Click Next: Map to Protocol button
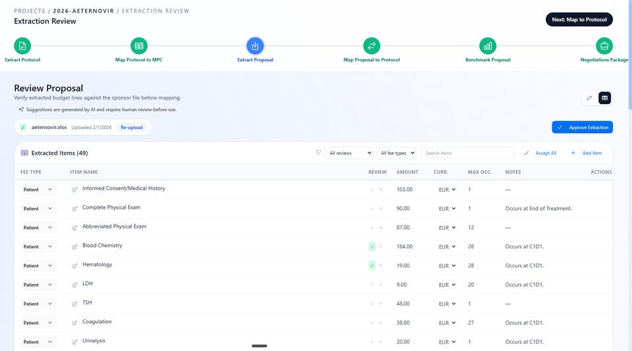The image size is (632, 351). click(x=579, y=19)
